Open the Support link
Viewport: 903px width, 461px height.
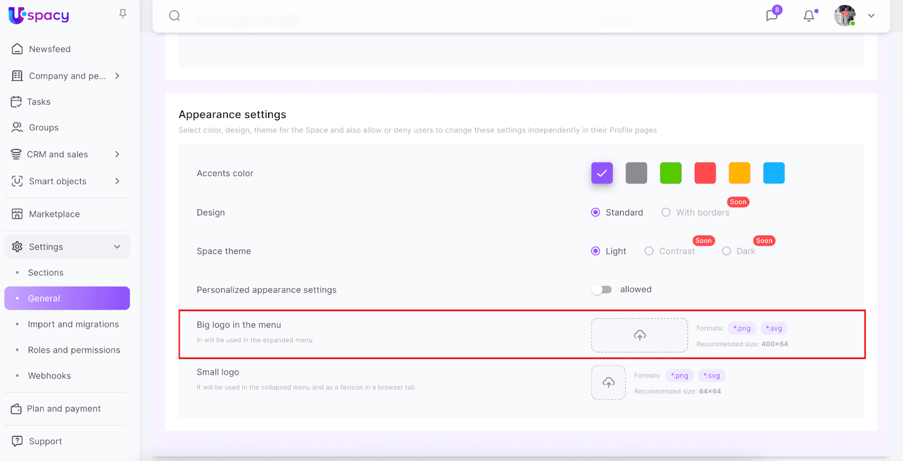45,441
